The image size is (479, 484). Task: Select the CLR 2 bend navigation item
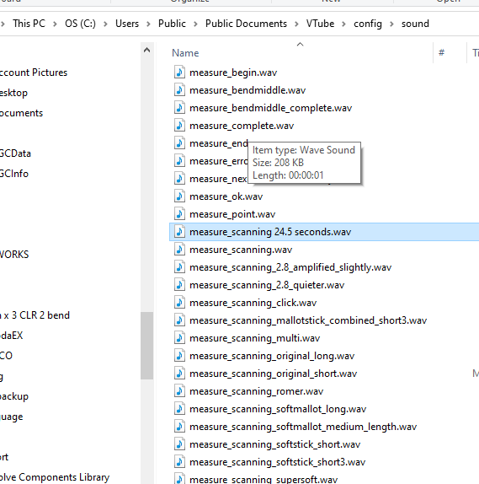[35, 315]
